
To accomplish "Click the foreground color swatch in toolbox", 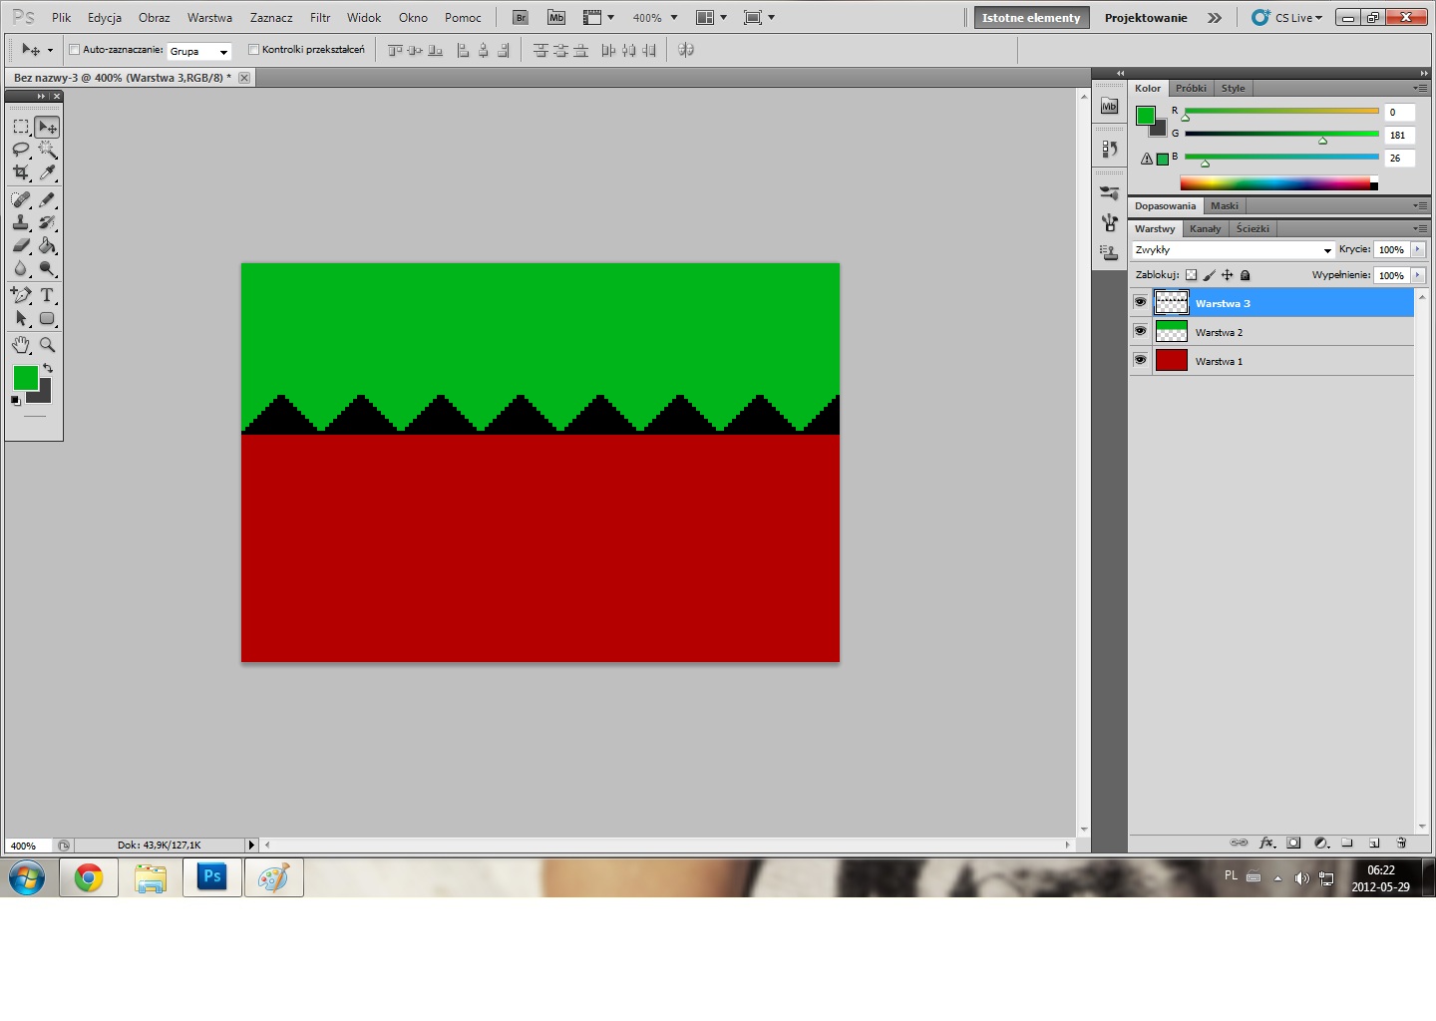I will coord(25,378).
